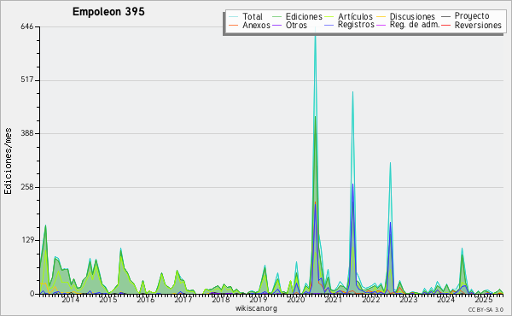
Task: Click the 'Reg. de adm.' legend label
Action: [415, 25]
